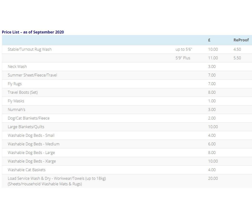This screenshot has width=252, height=211.
Task: Click 'Washable Cat Baskets' row label
Action: 27,170
